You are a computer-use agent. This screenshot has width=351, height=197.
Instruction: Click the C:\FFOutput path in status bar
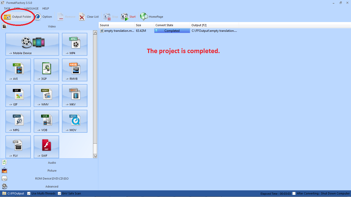tap(16, 193)
